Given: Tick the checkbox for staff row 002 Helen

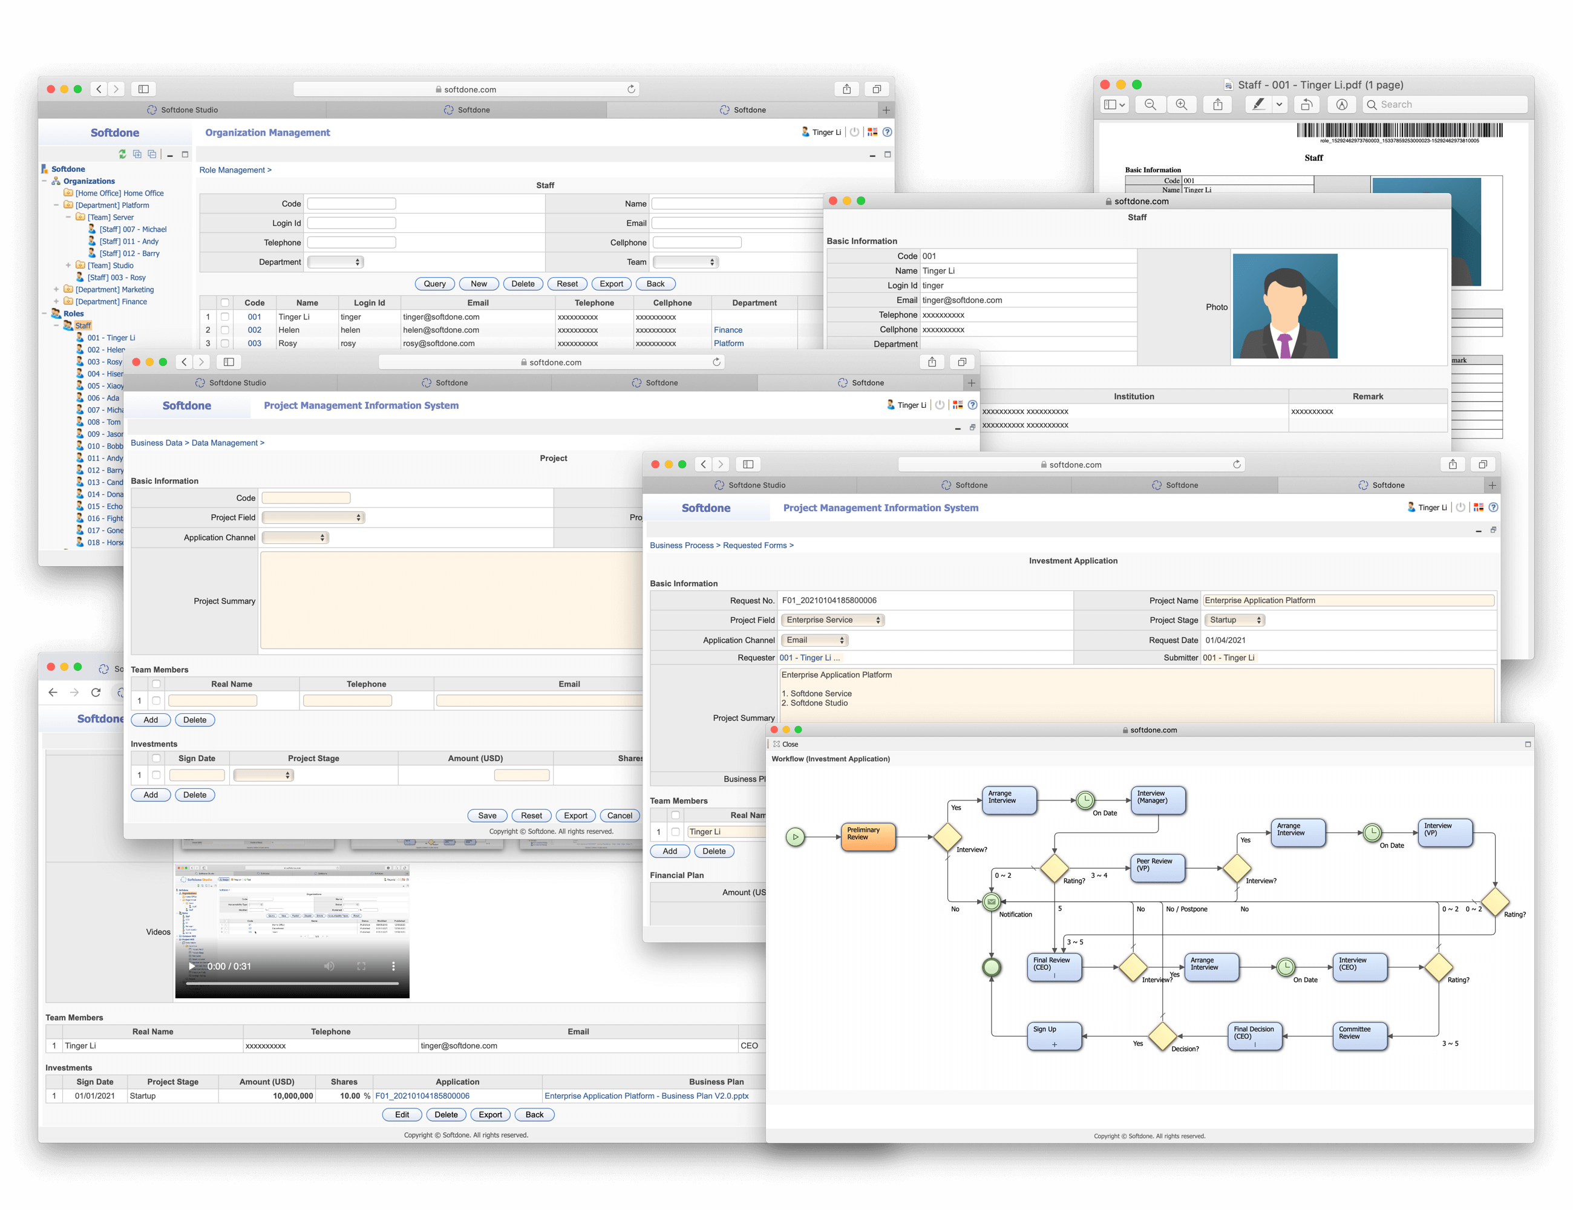Looking at the screenshot, I should pos(224,330).
